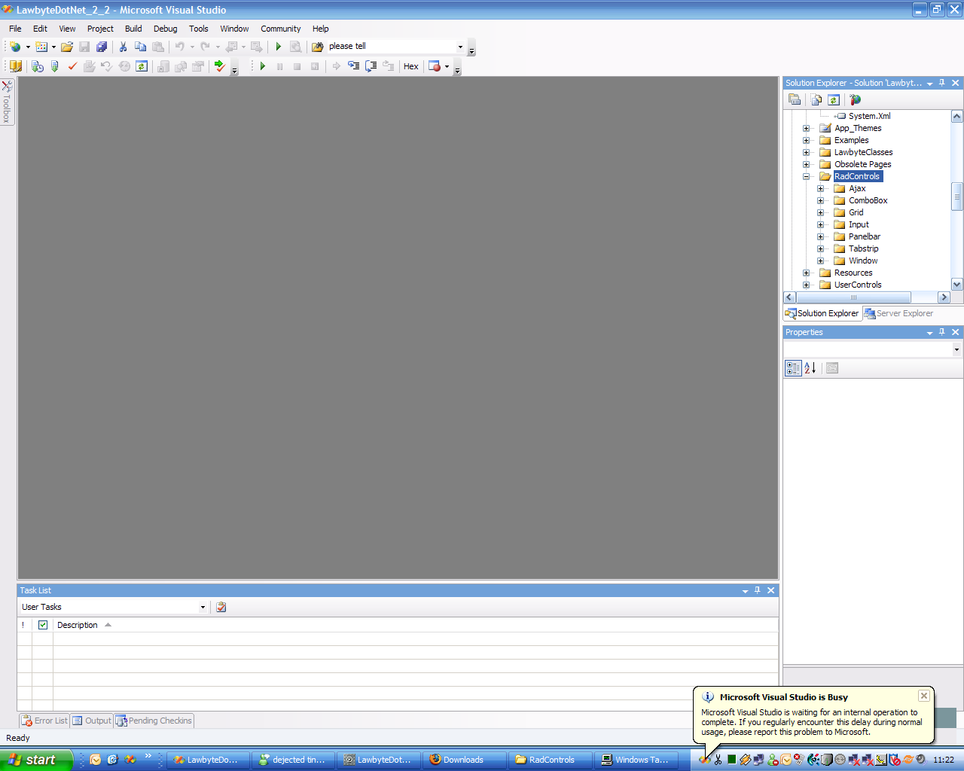Expand the Grid folder under RadControls
Image resolution: width=964 pixels, height=771 pixels.
pos(821,212)
